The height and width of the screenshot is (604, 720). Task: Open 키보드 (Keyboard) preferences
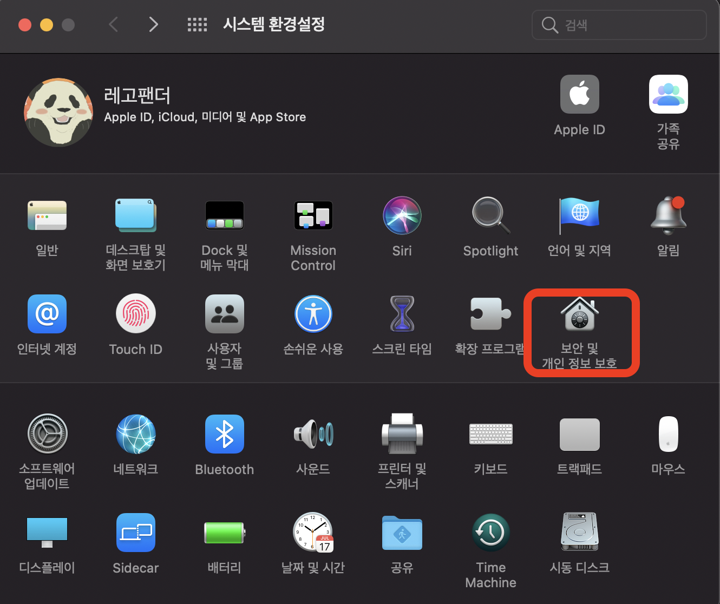tap(491, 434)
